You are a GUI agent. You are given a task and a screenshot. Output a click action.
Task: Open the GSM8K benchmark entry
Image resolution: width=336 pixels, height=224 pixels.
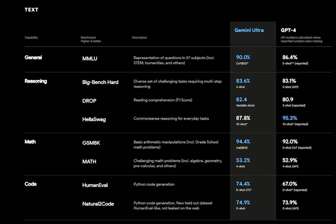pyautogui.click(x=90, y=143)
